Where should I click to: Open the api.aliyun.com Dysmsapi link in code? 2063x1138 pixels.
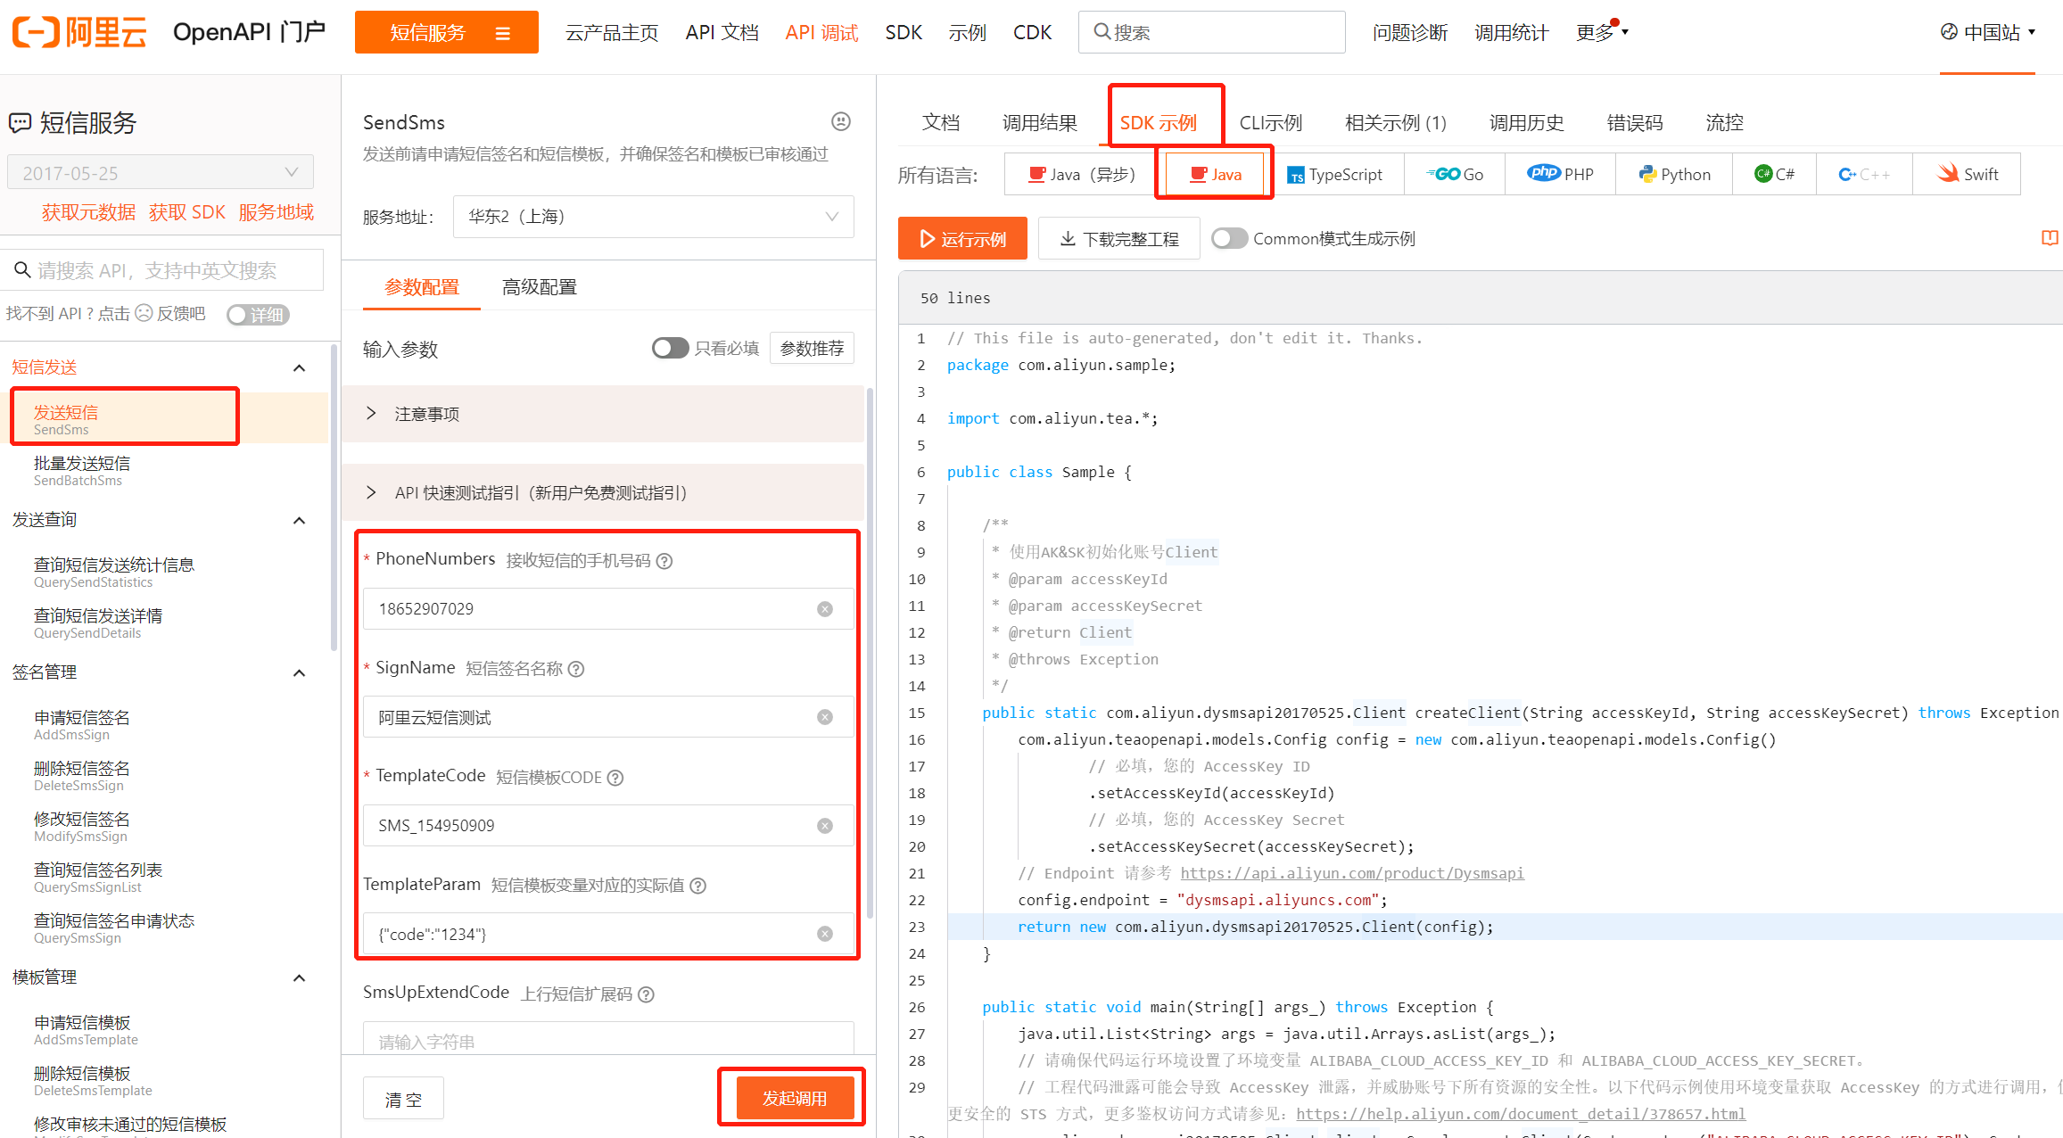tap(1352, 873)
